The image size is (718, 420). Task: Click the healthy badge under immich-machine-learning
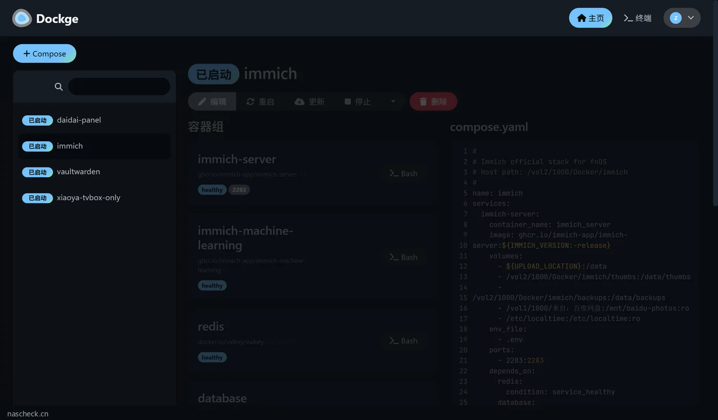pyautogui.click(x=212, y=286)
